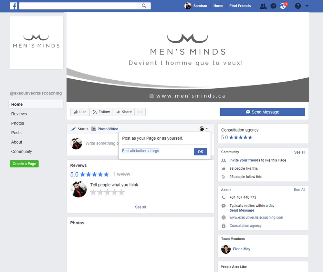Open the Post attribution settings link
This screenshot has width=323, height=272.
point(140,151)
